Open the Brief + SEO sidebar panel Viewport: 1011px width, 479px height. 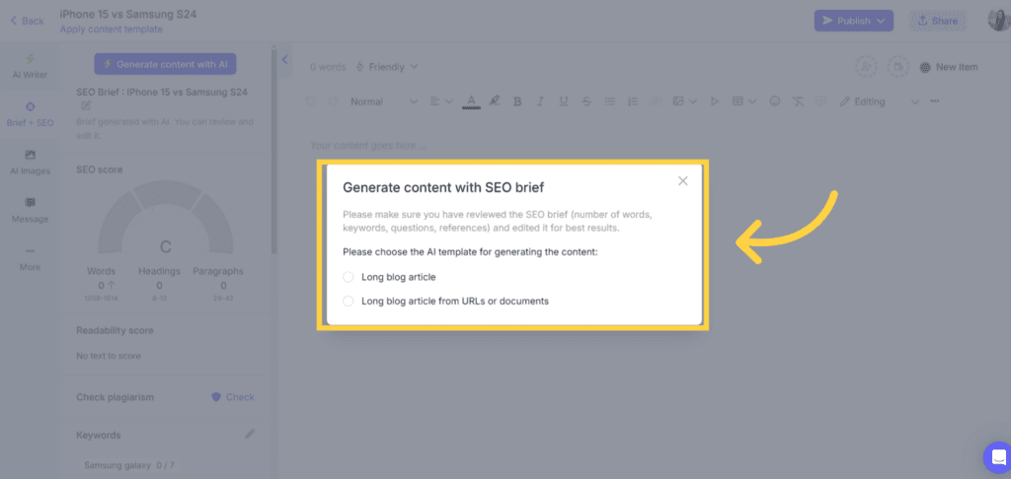click(x=31, y=114)
